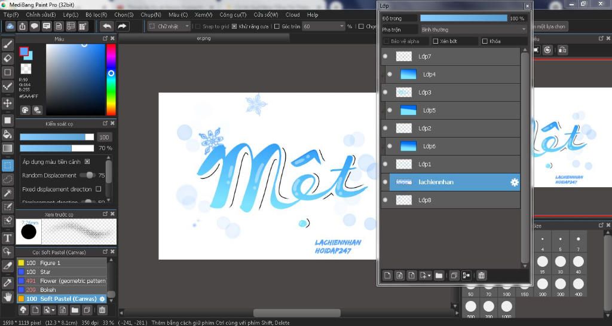Click the rainbow hue slider bar
The height and width of the screenshot is (326, 612).
coord(111,80)
